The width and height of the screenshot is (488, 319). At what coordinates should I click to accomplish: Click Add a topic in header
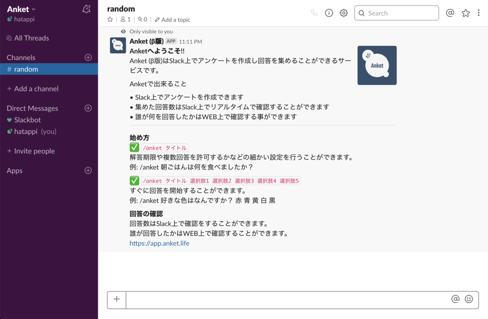173,20
